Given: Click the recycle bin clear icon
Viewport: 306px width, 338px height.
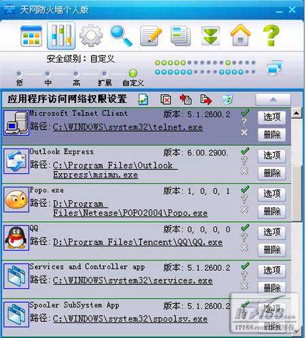Looking at the screenshot, I should 228,100.
